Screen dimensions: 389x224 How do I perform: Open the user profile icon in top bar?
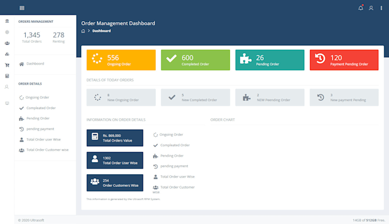pos(371,8)
